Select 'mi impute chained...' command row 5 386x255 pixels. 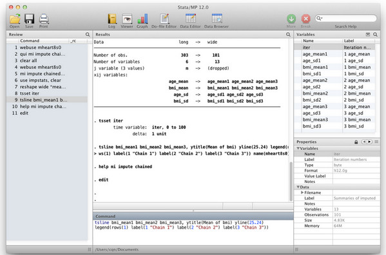[47, 73]
